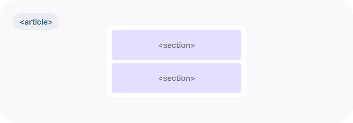Image resolution: width=353 pixels, height=123 pixels.
Task: Click the white gap between the two sections
Action: (176, 62)
